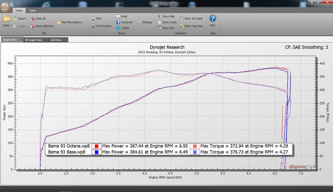The image size is (333, 192).
Task: Click light blue Max Torque swatch
Action: (x=195, y=152)
